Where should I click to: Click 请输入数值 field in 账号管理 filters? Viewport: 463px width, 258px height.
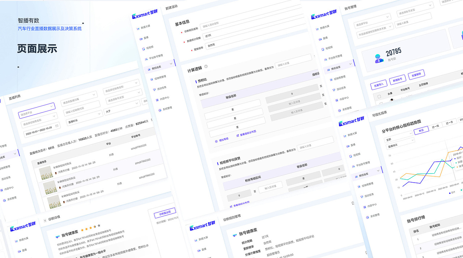pyautogui.click(x=414, y=21)
